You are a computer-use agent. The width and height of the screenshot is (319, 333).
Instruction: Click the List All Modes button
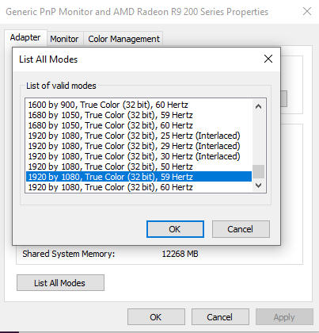click(x=60, y=283)
